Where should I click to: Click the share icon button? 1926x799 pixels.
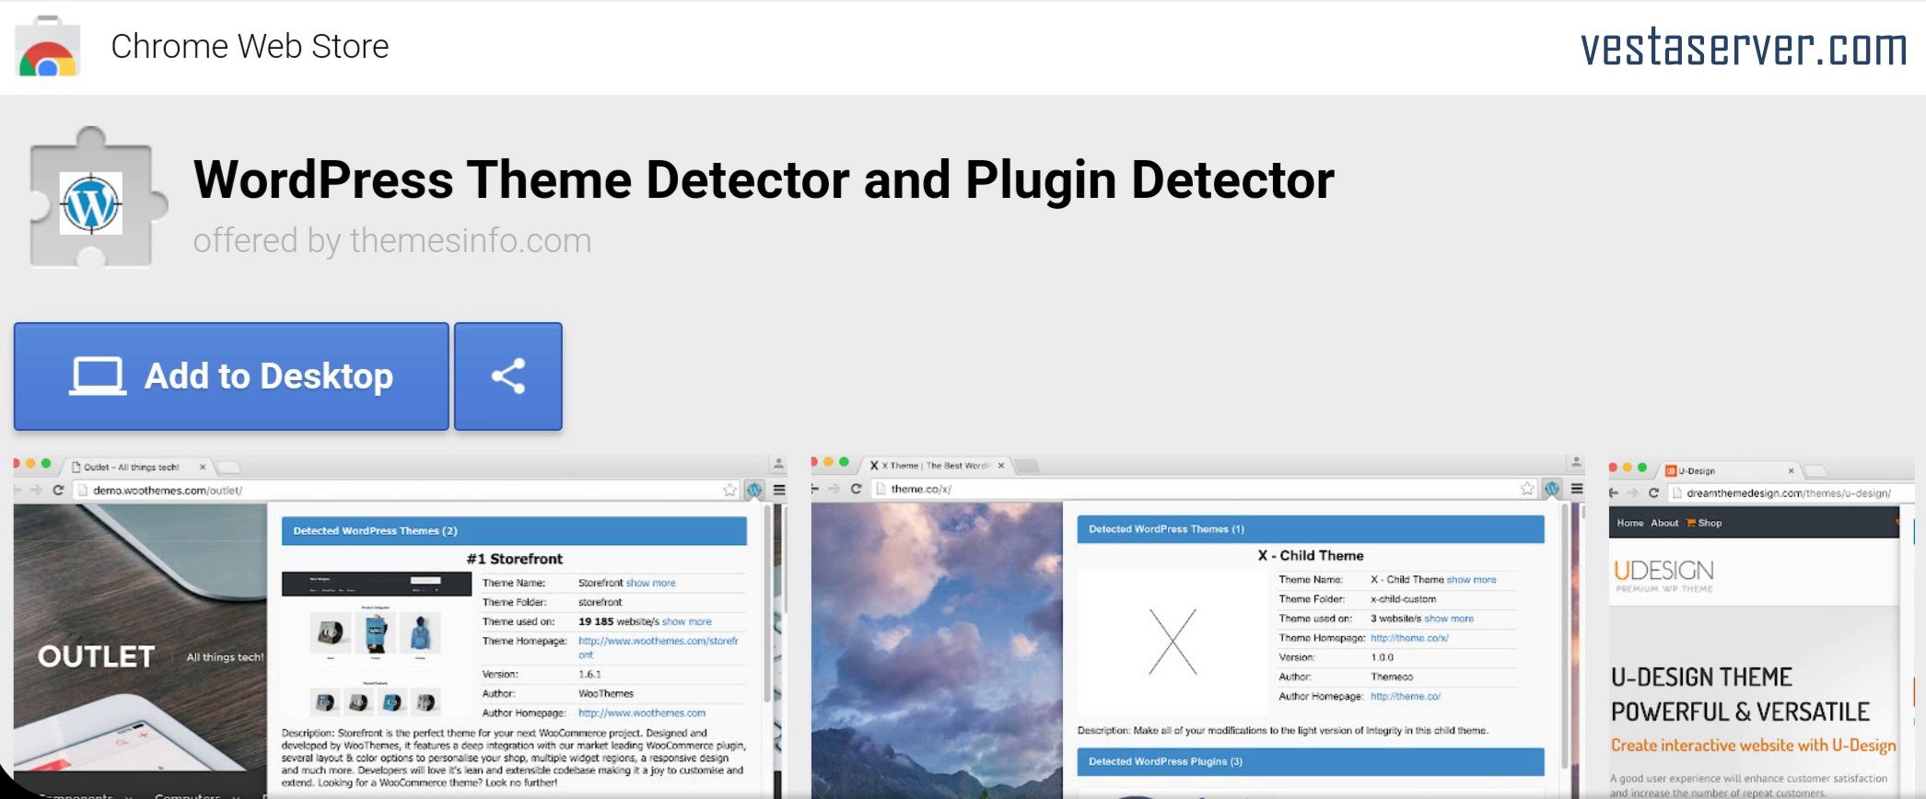[x=508, y=376]
